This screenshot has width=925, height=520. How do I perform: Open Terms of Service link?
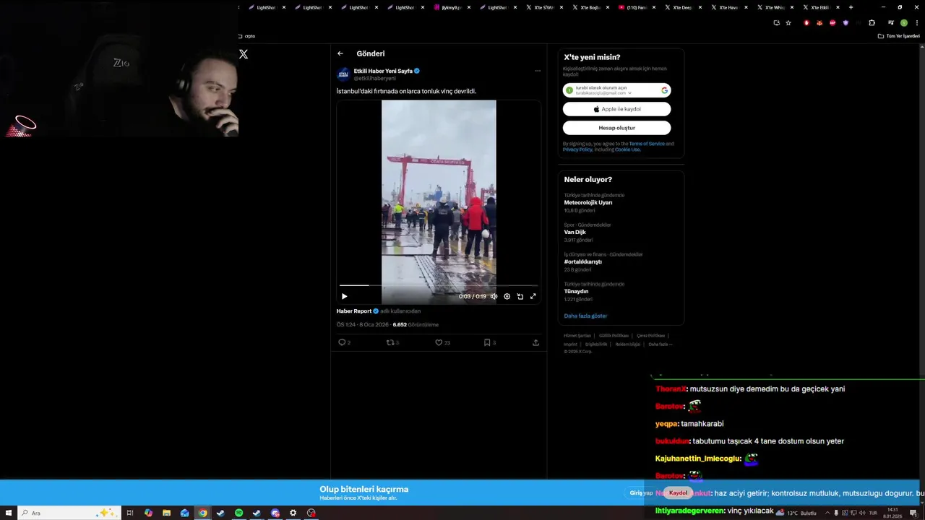(x=647, y=144)
